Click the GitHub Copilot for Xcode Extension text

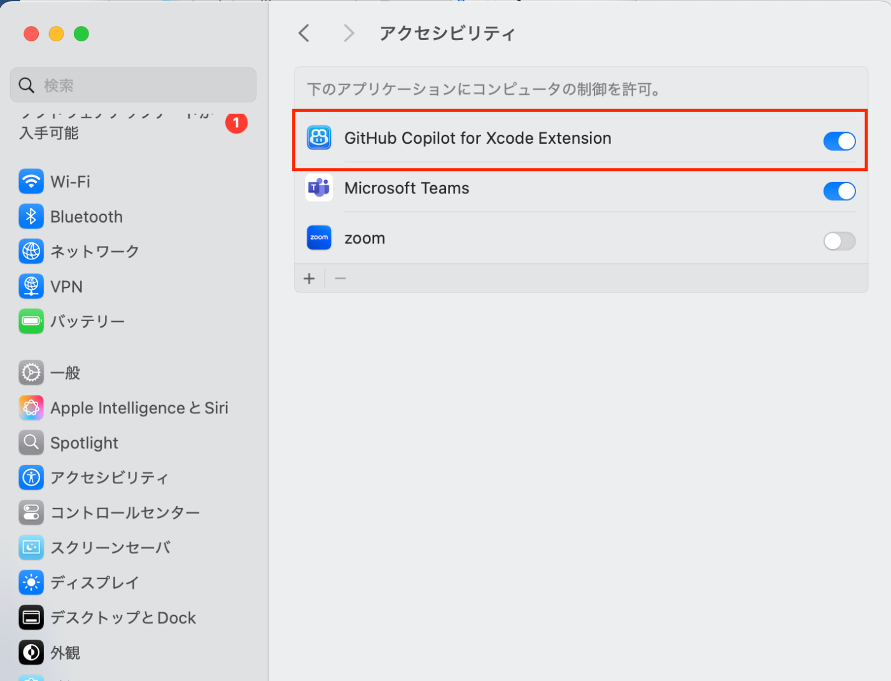click(x=478, y=138)
